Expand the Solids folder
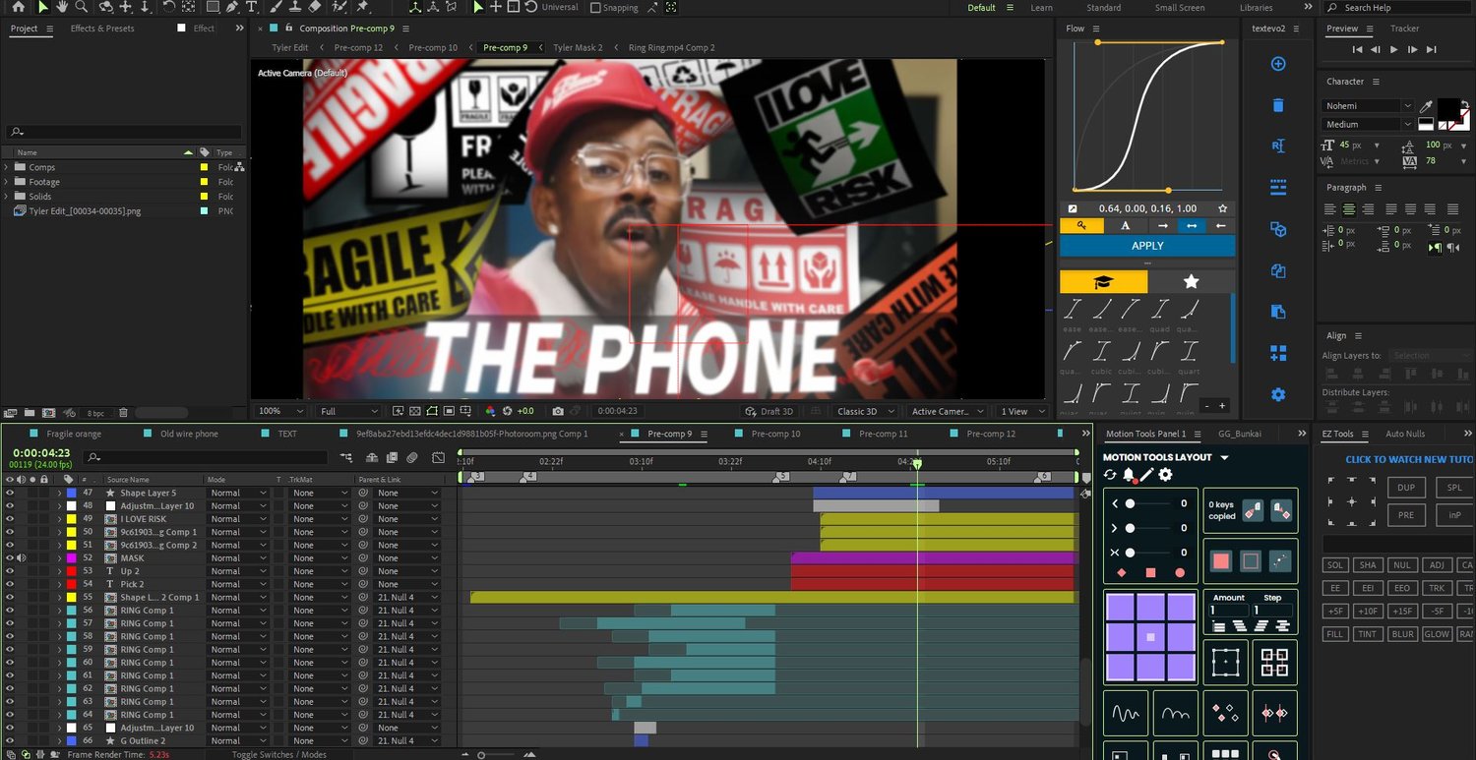 click(8, 197)
